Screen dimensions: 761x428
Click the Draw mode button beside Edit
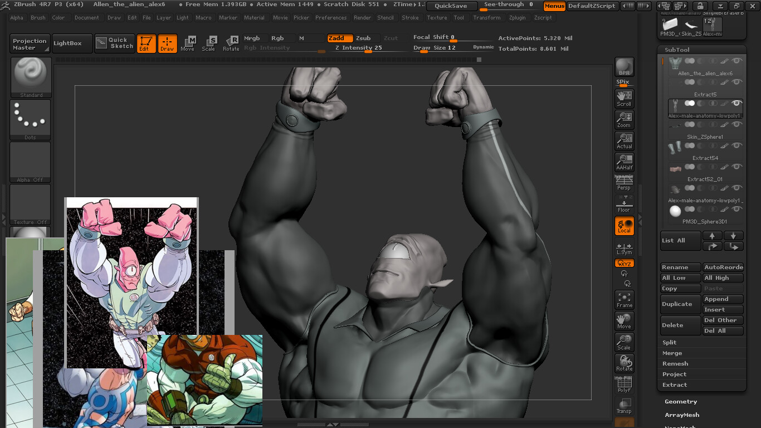(x=167, y=43)
